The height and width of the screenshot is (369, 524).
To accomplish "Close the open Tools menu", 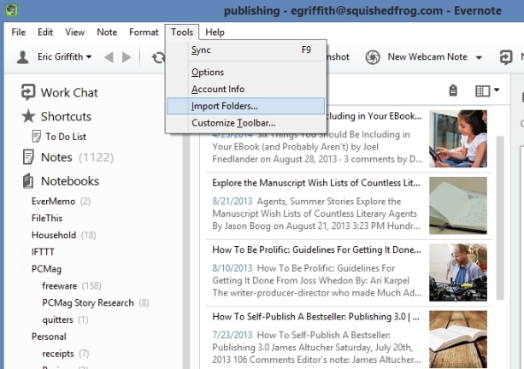I will [x=182, y=32].
